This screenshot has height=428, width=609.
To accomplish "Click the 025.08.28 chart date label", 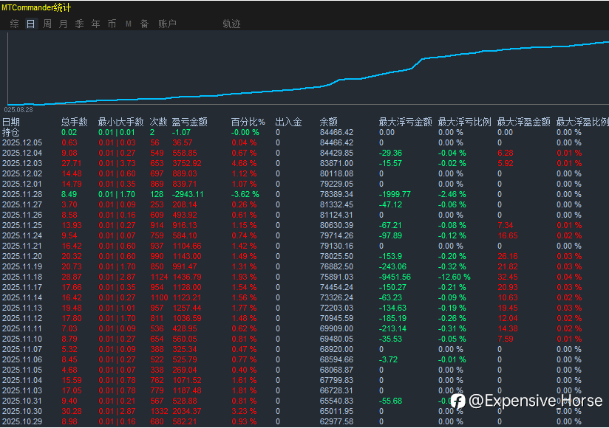I will (18, 110).
